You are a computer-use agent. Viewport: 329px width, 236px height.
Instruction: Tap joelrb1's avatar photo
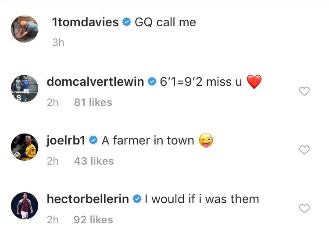pos(25,148)
